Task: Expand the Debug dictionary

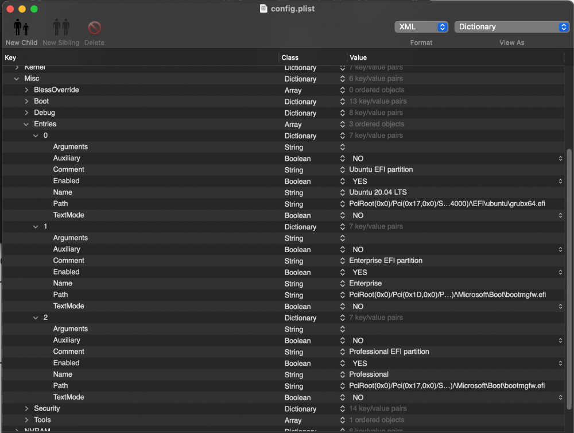Action: pyautogui.click(x=26, y=113)
